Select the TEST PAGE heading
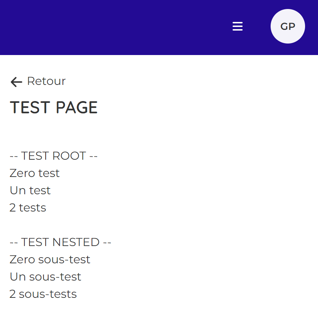The width and height of the screenshot is (318, 323). (53, 107)
